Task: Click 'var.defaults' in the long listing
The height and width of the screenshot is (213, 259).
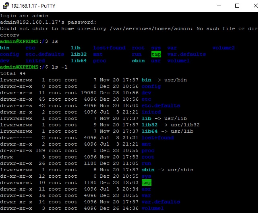Action: click(161, 202)
